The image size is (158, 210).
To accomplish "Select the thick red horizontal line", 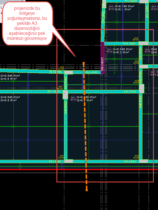I will tap(79, 170).
